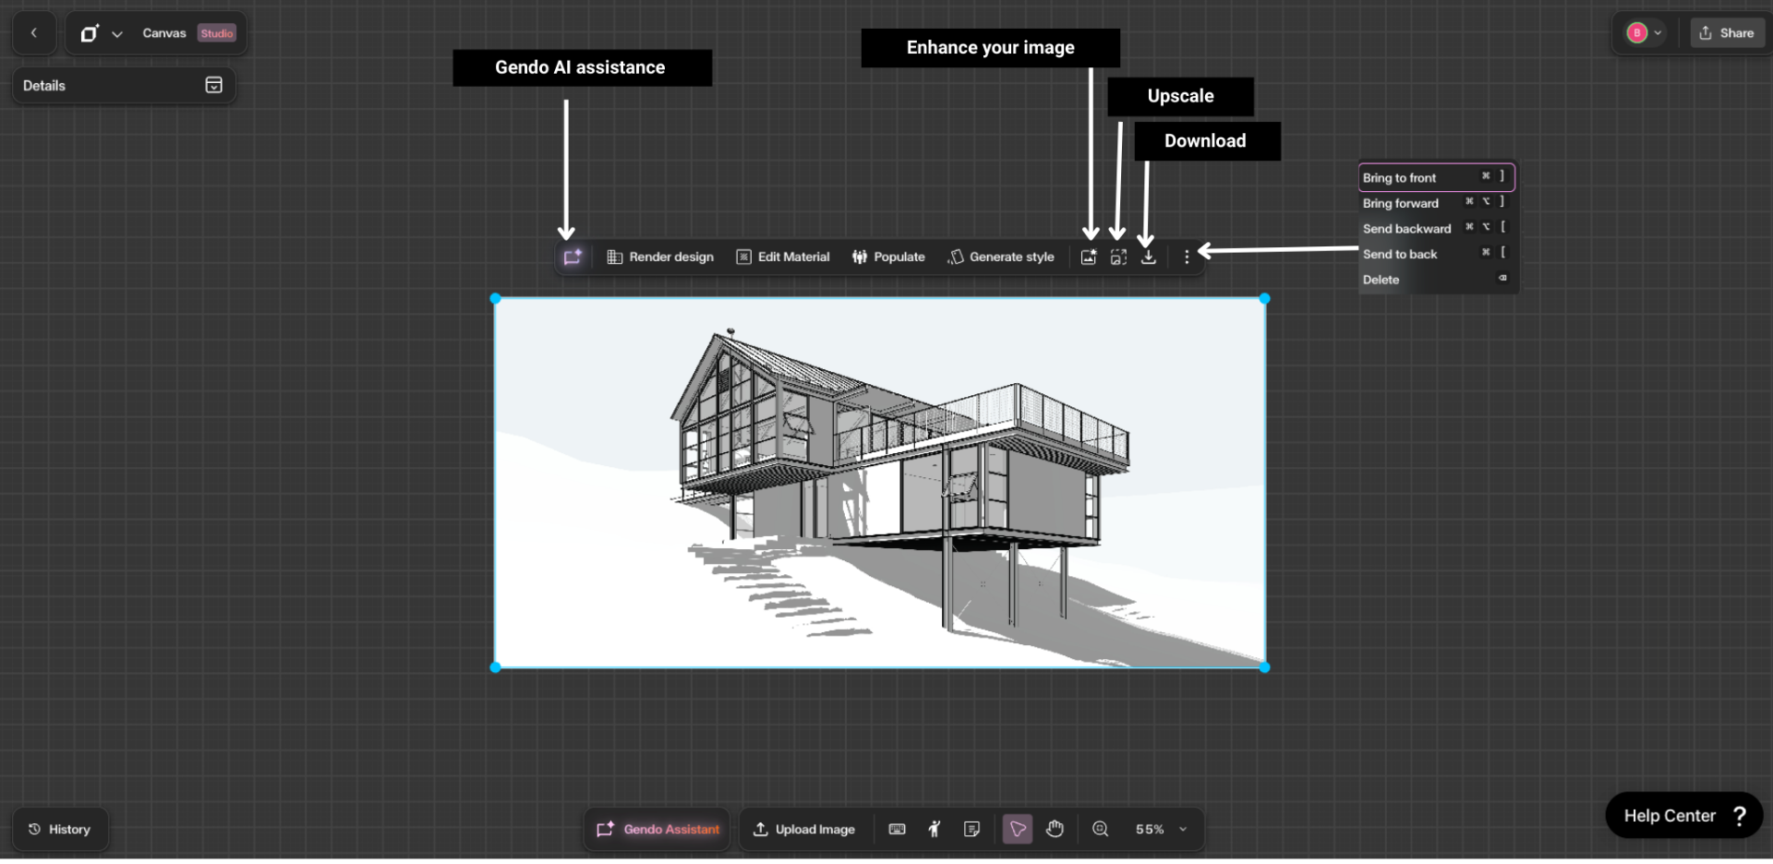Open the three-dot options menu

click(1187, 257)
